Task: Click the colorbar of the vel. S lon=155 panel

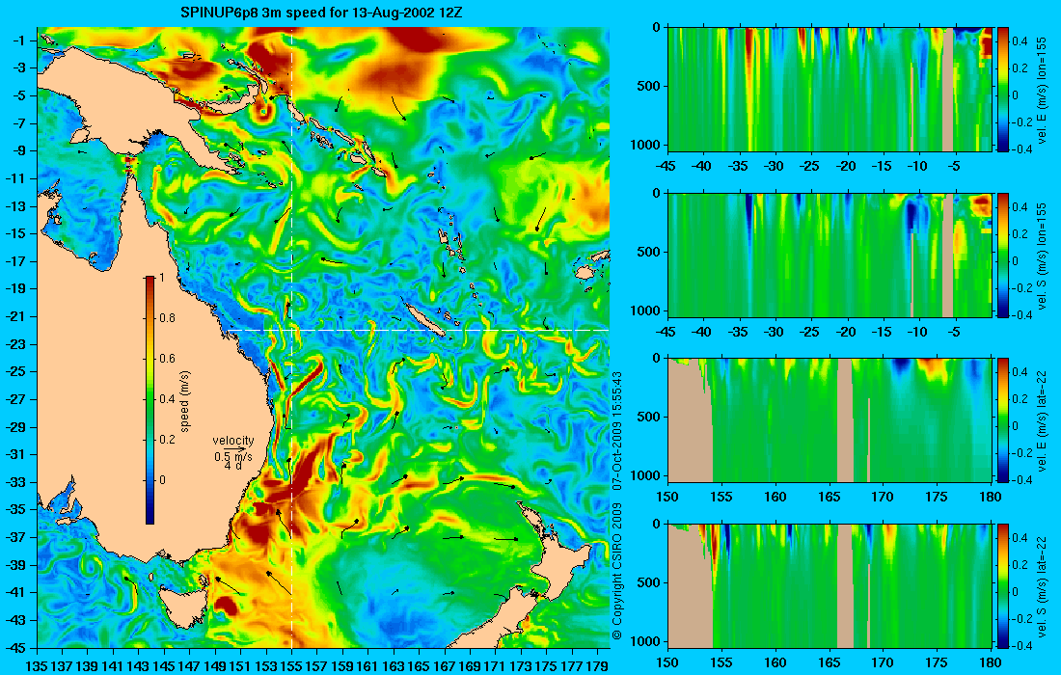Action: pos(1003,255)
